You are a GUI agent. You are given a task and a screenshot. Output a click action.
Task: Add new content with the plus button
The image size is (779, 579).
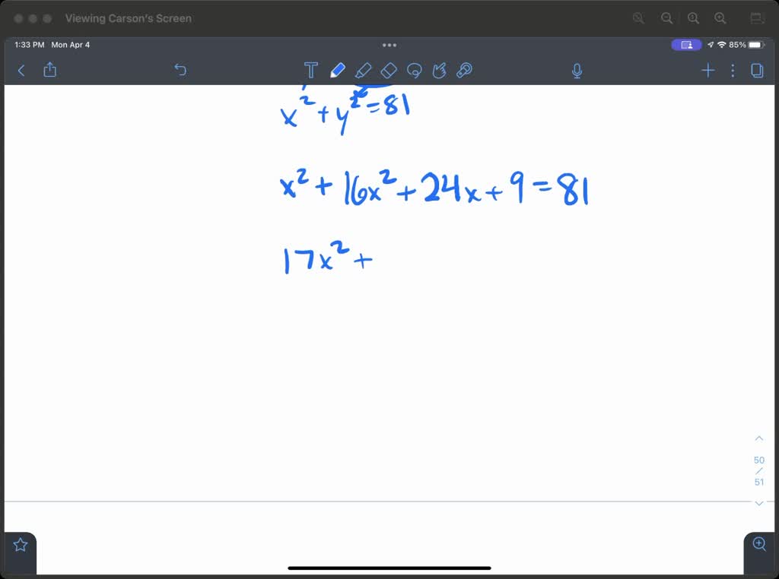click(707, 70)
